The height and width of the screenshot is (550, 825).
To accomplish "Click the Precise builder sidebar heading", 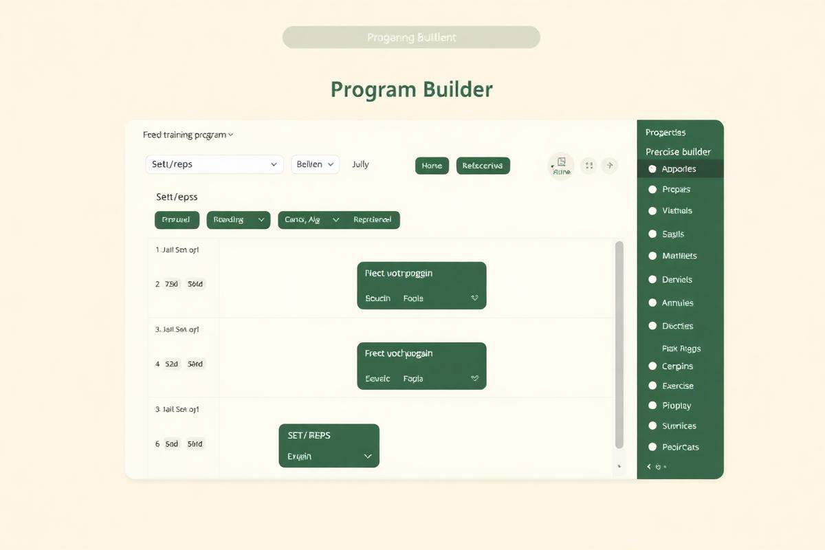I will (x=678, y=152).
